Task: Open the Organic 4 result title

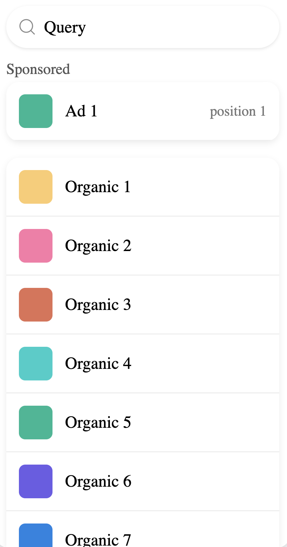Action: 98,364
